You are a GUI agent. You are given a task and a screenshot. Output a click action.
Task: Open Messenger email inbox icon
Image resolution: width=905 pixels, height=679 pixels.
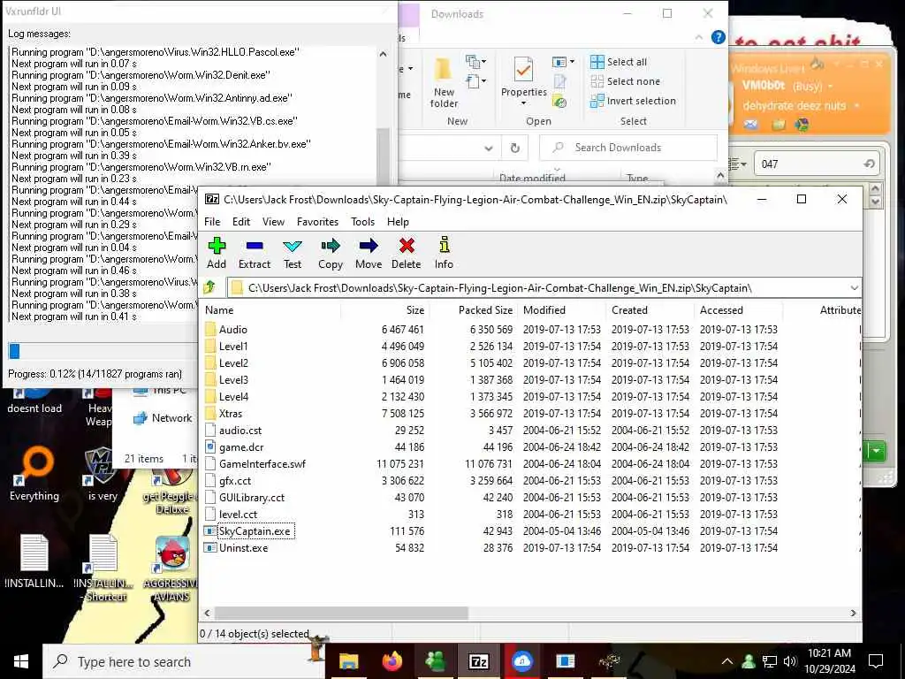750,124
